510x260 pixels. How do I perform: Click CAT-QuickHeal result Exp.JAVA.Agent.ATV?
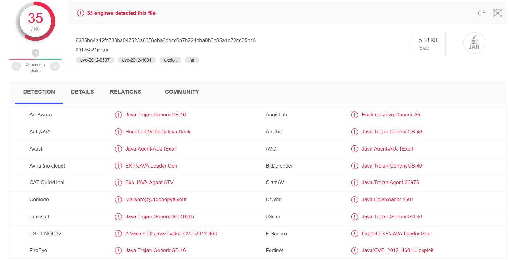[x=149, y=183]
